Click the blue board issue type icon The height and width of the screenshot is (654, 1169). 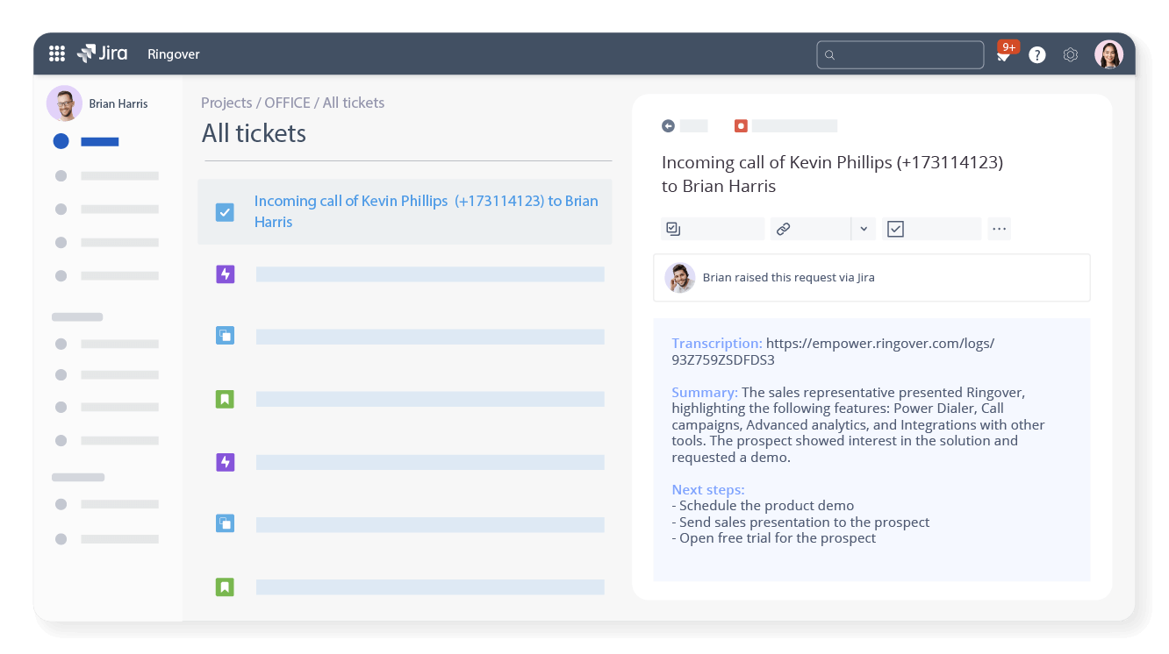225,336
